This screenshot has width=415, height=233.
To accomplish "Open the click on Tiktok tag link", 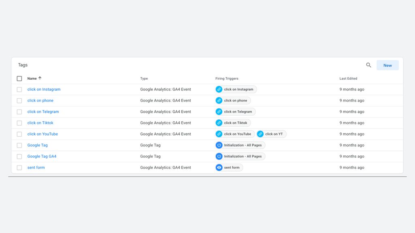I will click(40, 123).
